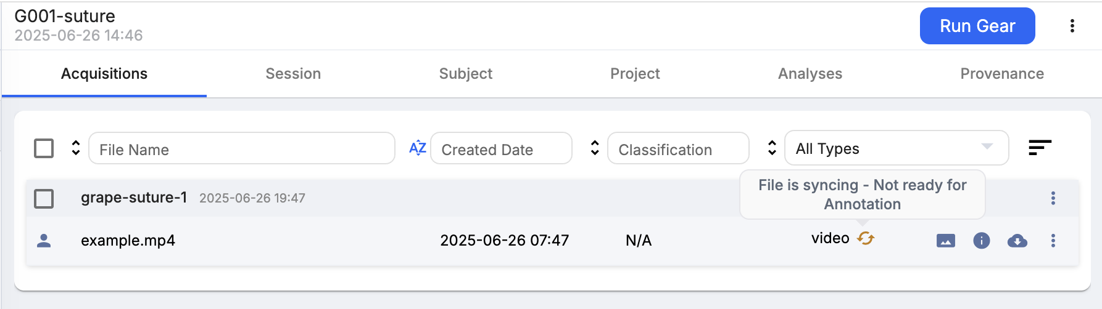The height and width of the screenshot is (309, 1102).
Task: Click the image viewer icon for example.mp4
Action: coord(945,241)
